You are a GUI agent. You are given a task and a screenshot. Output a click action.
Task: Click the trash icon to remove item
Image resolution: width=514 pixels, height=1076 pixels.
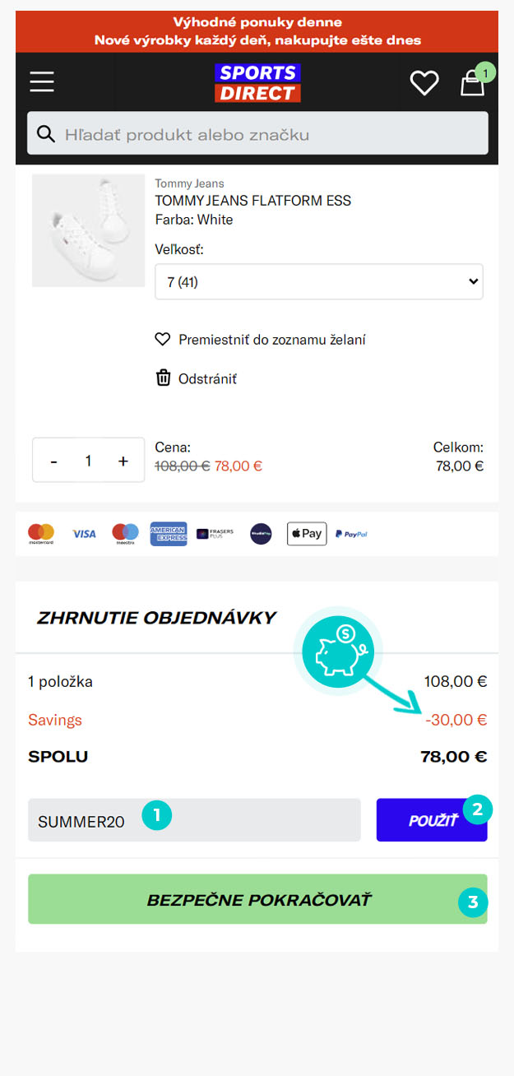(x=163, y=378)
